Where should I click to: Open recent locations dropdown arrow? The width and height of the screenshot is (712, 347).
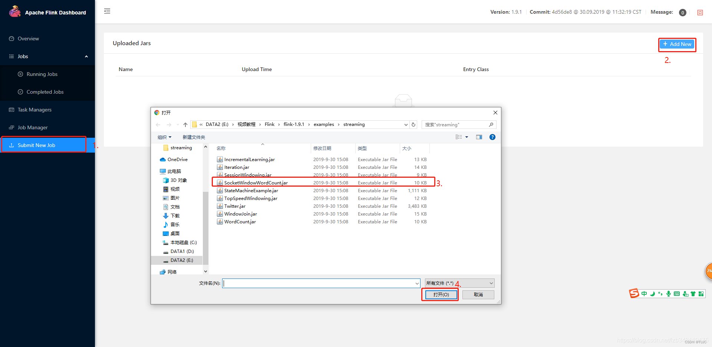coord(178,125)
